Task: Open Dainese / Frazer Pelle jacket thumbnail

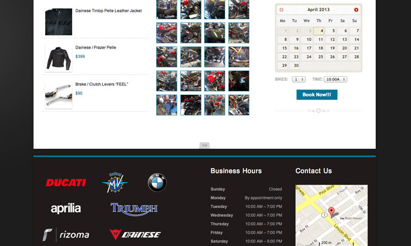Action: point(58,58)
